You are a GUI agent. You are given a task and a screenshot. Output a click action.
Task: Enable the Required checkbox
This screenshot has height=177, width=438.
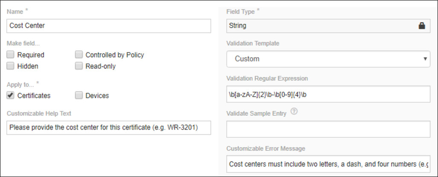click(x=11, y=55)
